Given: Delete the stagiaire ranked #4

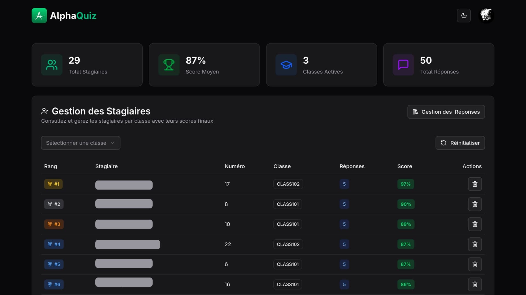Looking at the screenshot, I should [x=475, y=244].
